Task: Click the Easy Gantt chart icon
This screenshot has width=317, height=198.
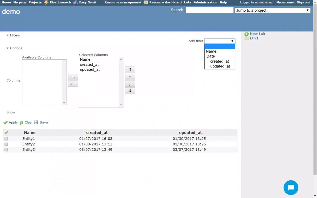Action: 76,2
